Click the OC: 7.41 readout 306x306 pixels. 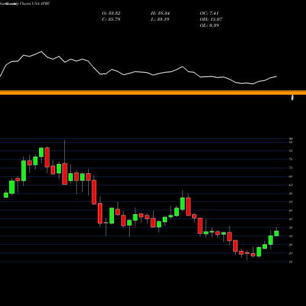pyautogui.click(x=209, y=13)
